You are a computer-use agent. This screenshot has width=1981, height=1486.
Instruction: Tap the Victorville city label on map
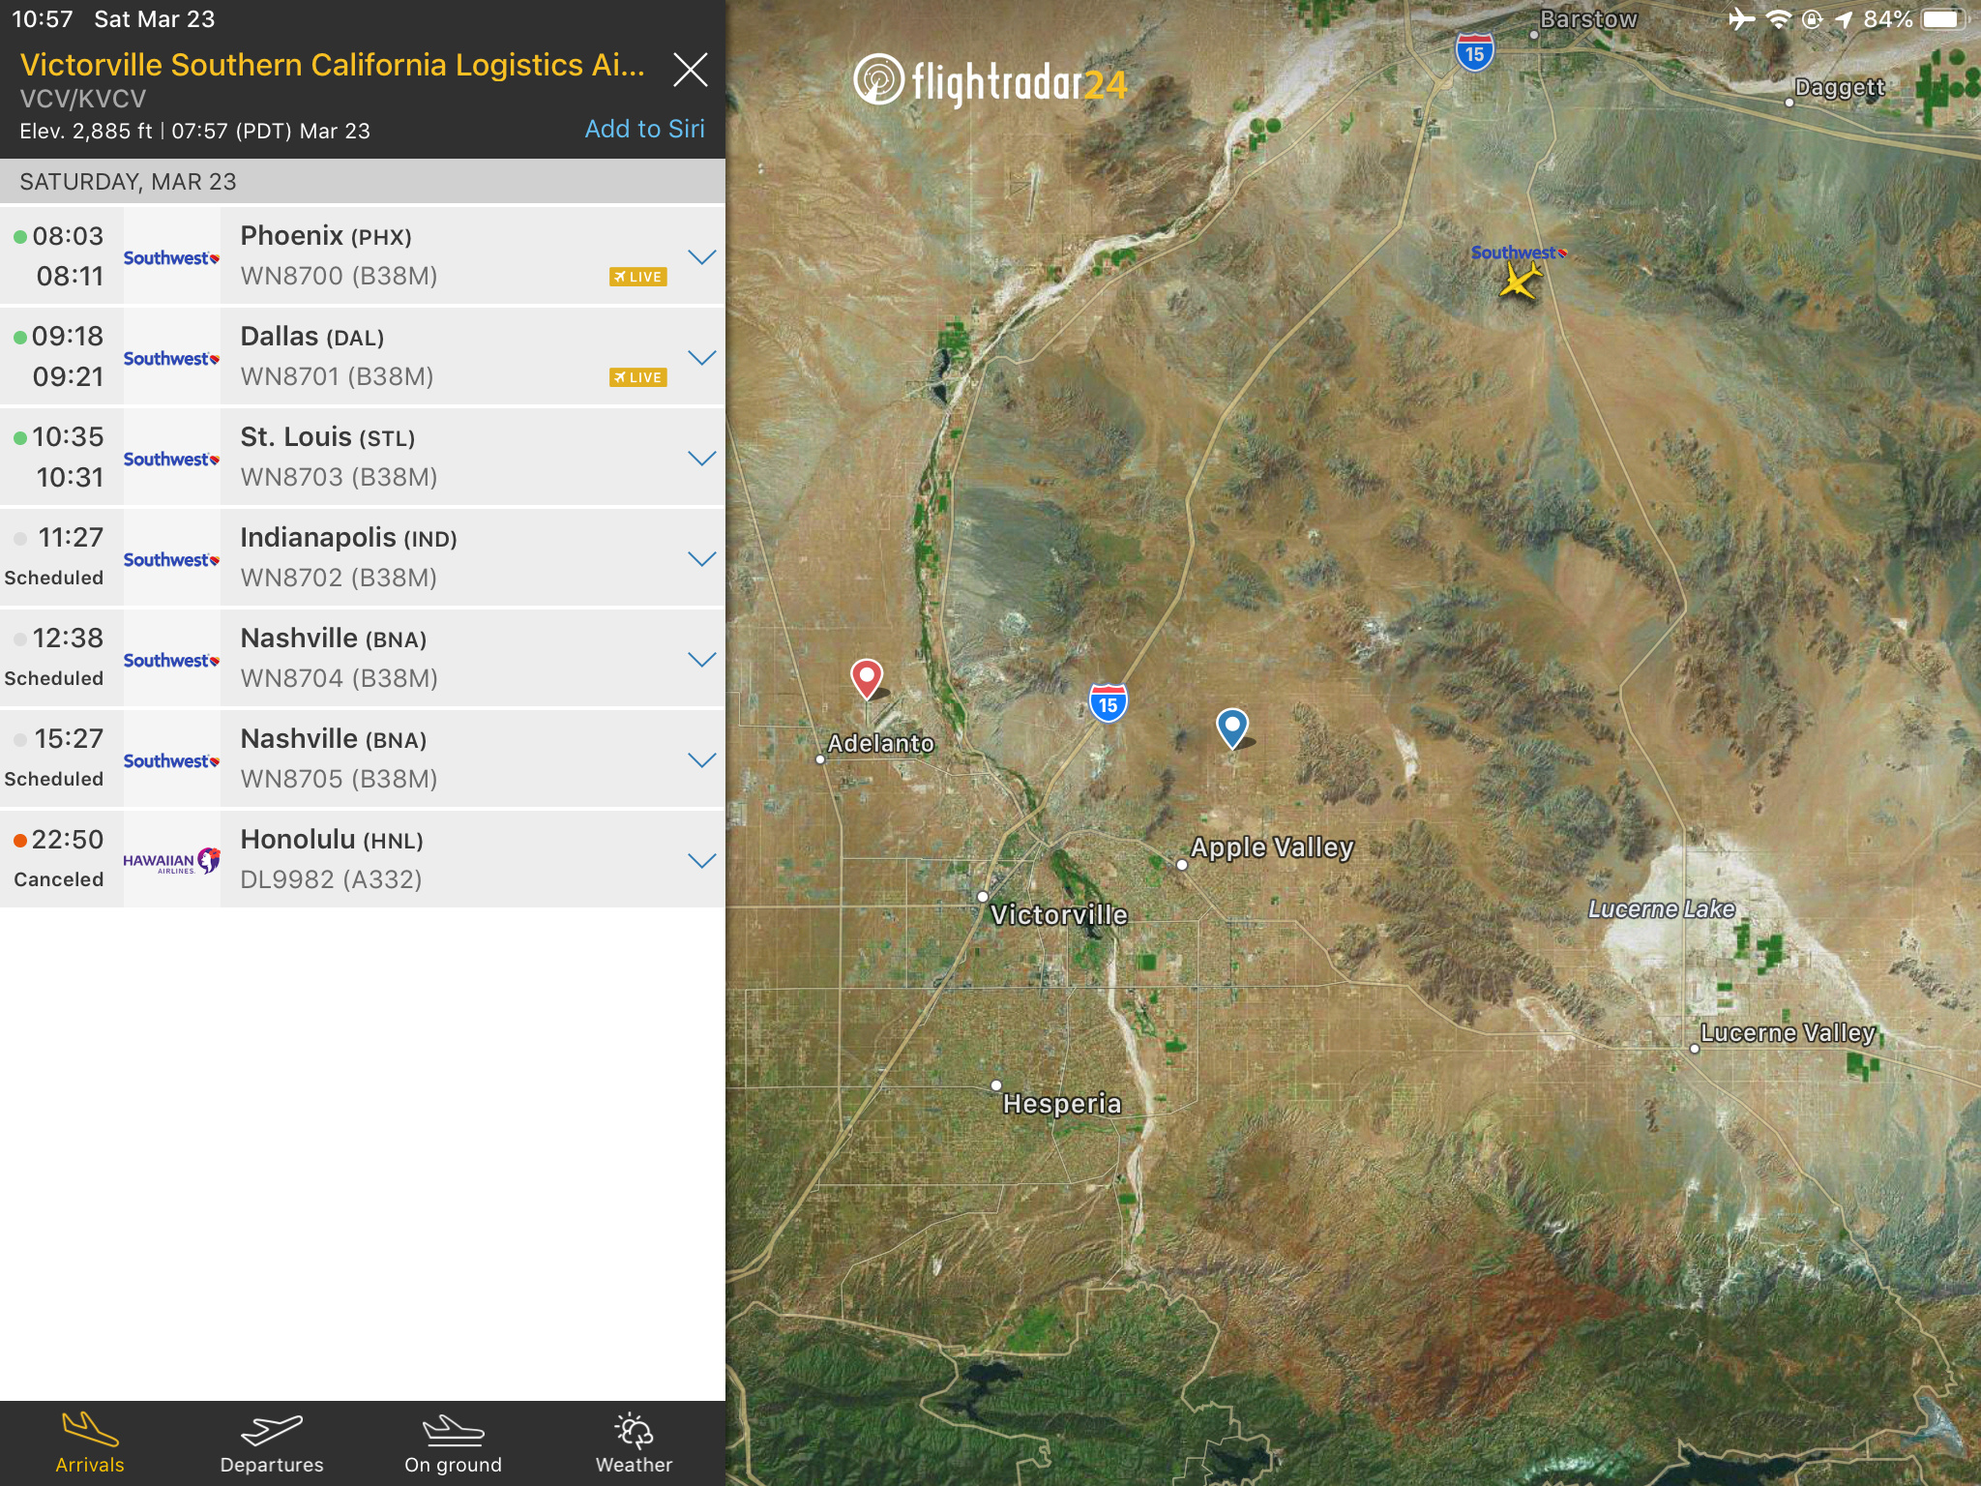click(x=1058, y=914)
